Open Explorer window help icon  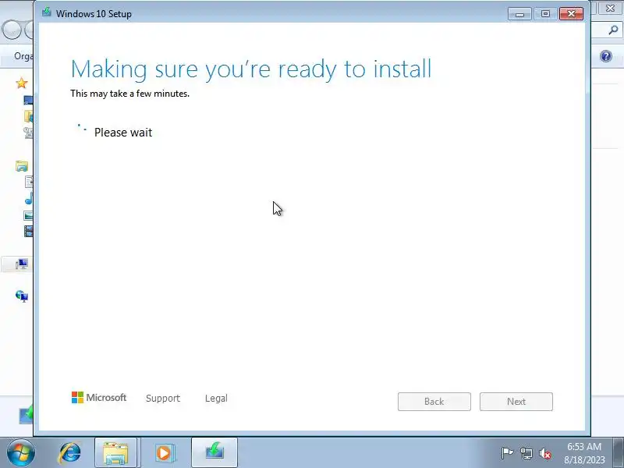[606, 56]
